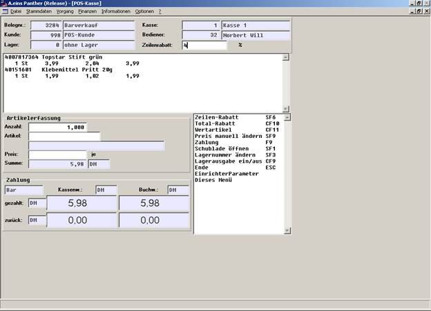The height and width of the screenshot is (311, 431).
Task: Click into the Zeilenrabatt input field
Action: point(204,45)
